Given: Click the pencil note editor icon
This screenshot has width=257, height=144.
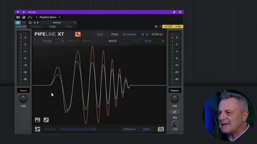Looking at the screenshot, I should pyautogui.click(x=46, y=120).
